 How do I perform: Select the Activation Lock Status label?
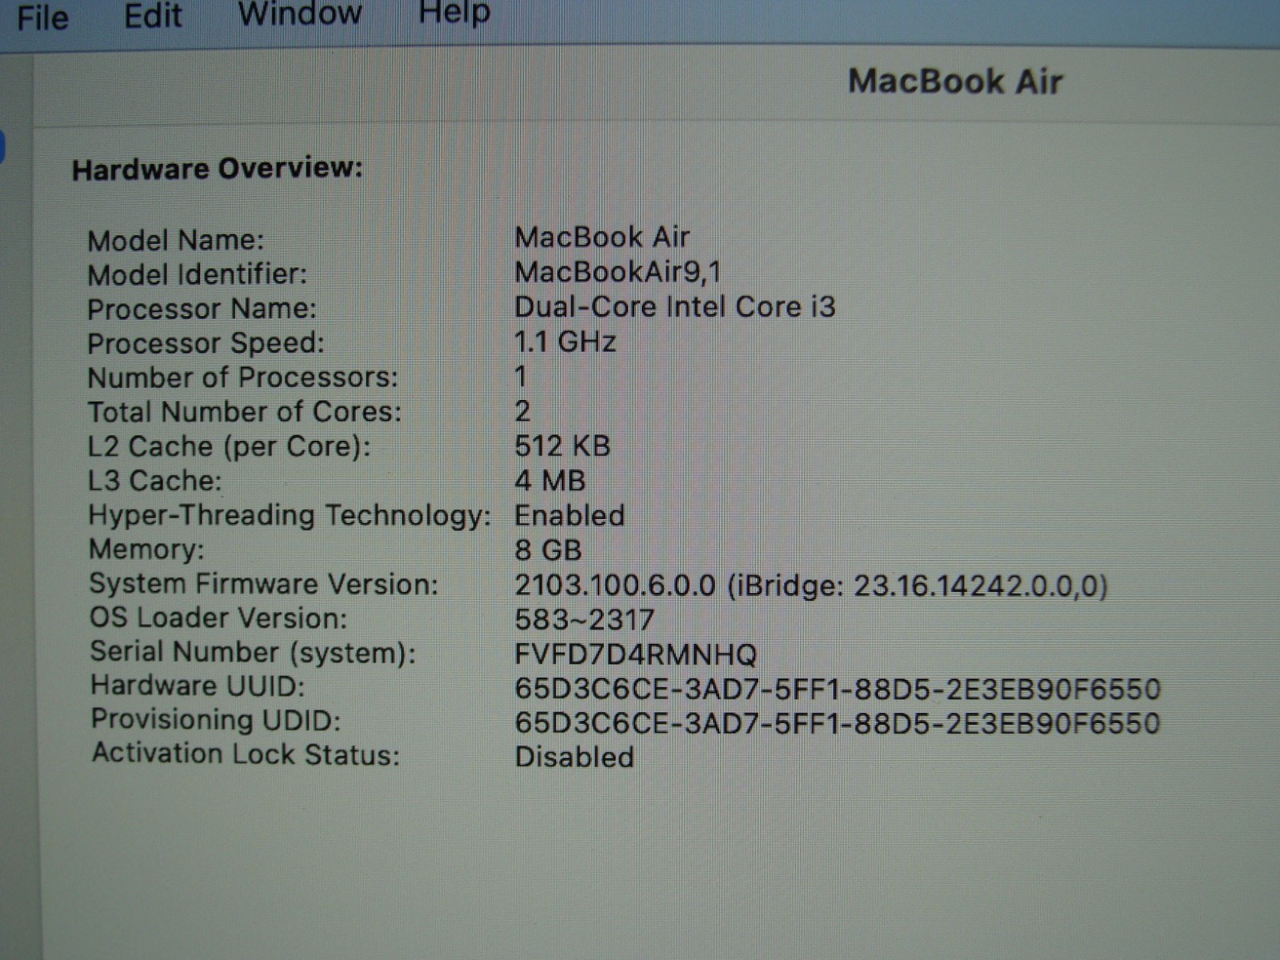point(246,754)
